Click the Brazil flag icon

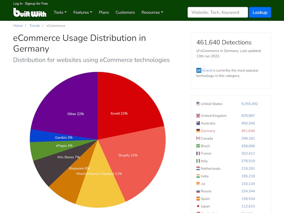(198, 146)
